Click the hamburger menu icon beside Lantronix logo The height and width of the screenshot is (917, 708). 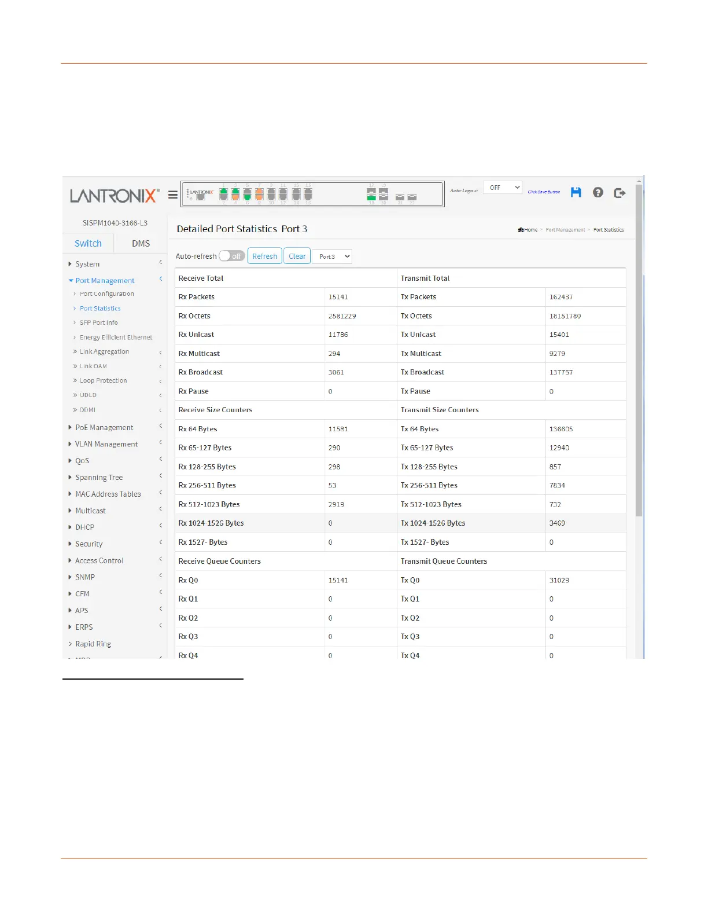tap(172, 195)
